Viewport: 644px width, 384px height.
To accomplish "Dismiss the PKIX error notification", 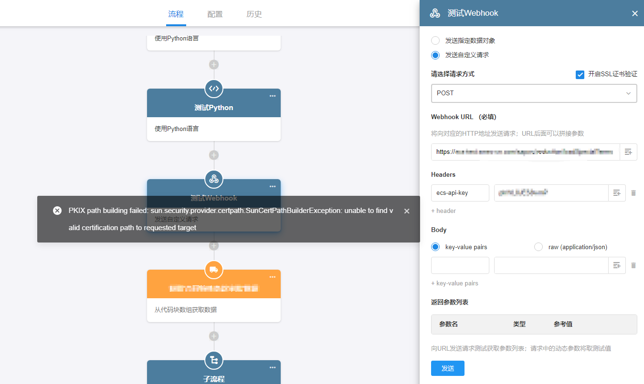I will (x=407, y=211).
